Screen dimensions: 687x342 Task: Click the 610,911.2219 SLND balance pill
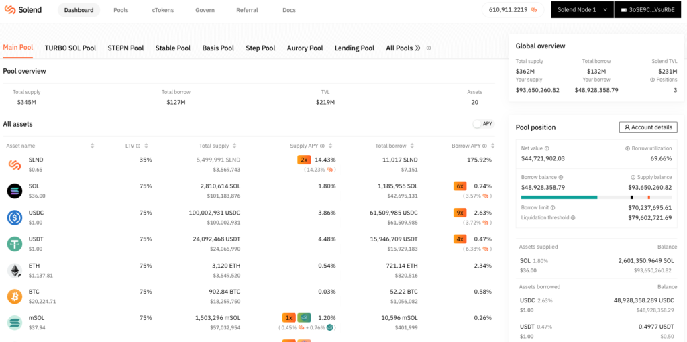pos(513,9)
